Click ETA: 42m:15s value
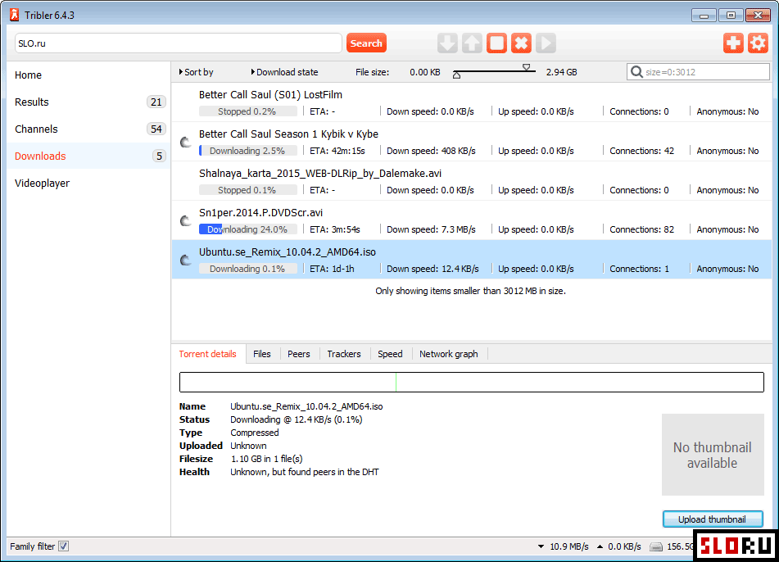779x562 pixels. tap(337, 151)
